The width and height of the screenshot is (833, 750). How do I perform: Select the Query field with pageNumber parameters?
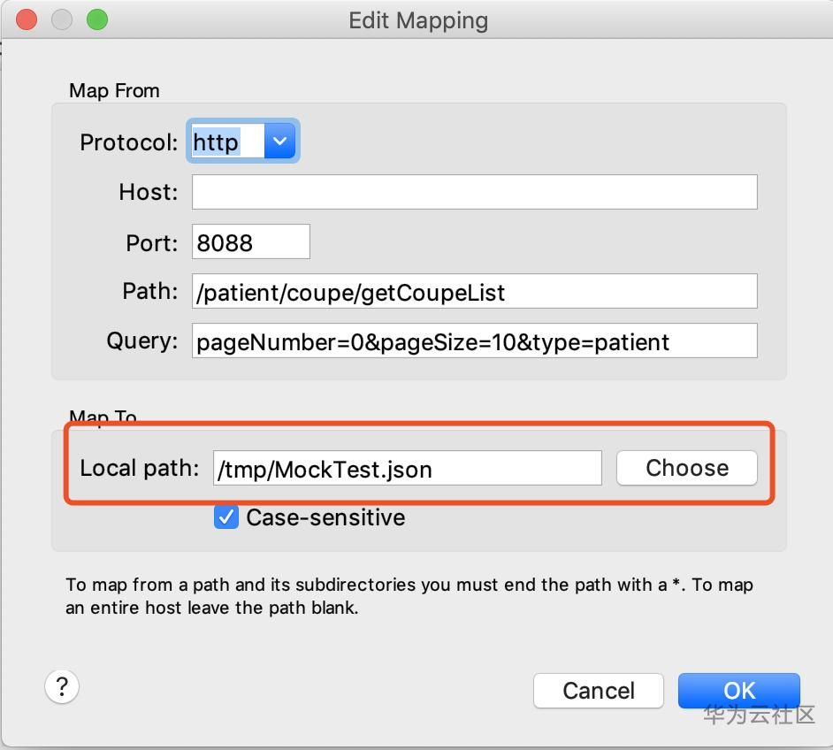(474, 341)
